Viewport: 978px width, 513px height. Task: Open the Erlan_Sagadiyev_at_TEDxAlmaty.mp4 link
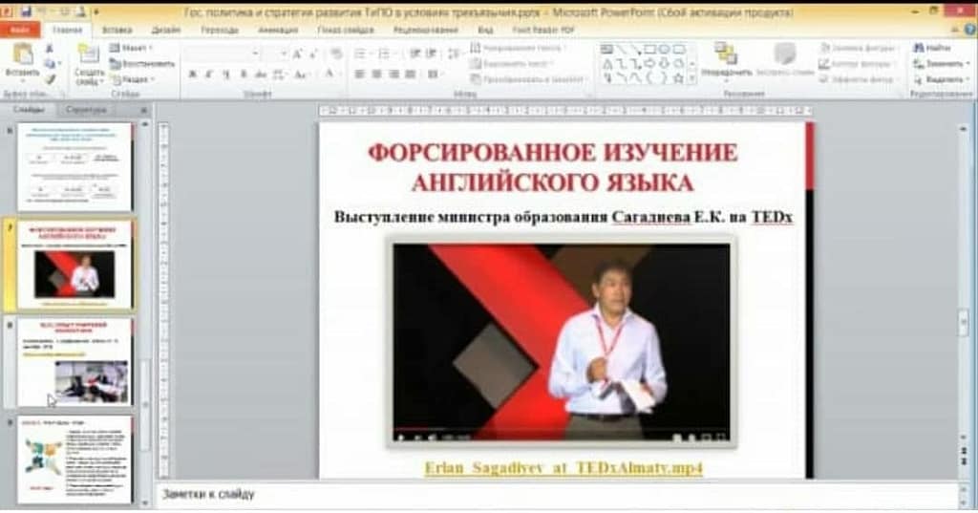point(563,468)
